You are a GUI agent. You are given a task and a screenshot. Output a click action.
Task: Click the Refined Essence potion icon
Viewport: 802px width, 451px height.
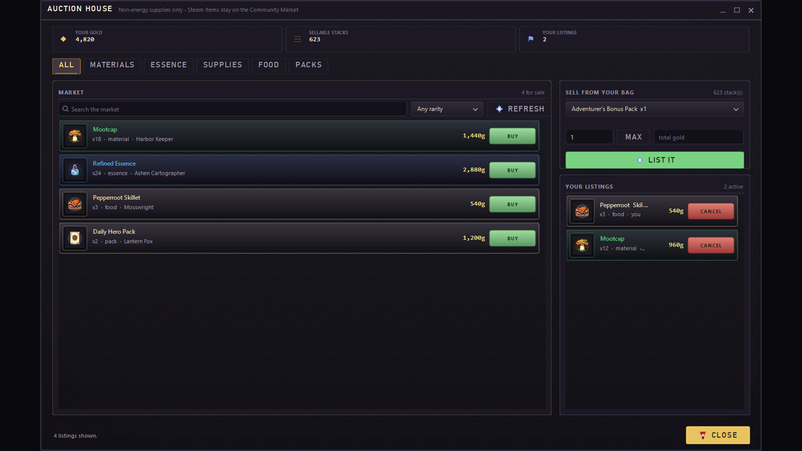[75, 170]
